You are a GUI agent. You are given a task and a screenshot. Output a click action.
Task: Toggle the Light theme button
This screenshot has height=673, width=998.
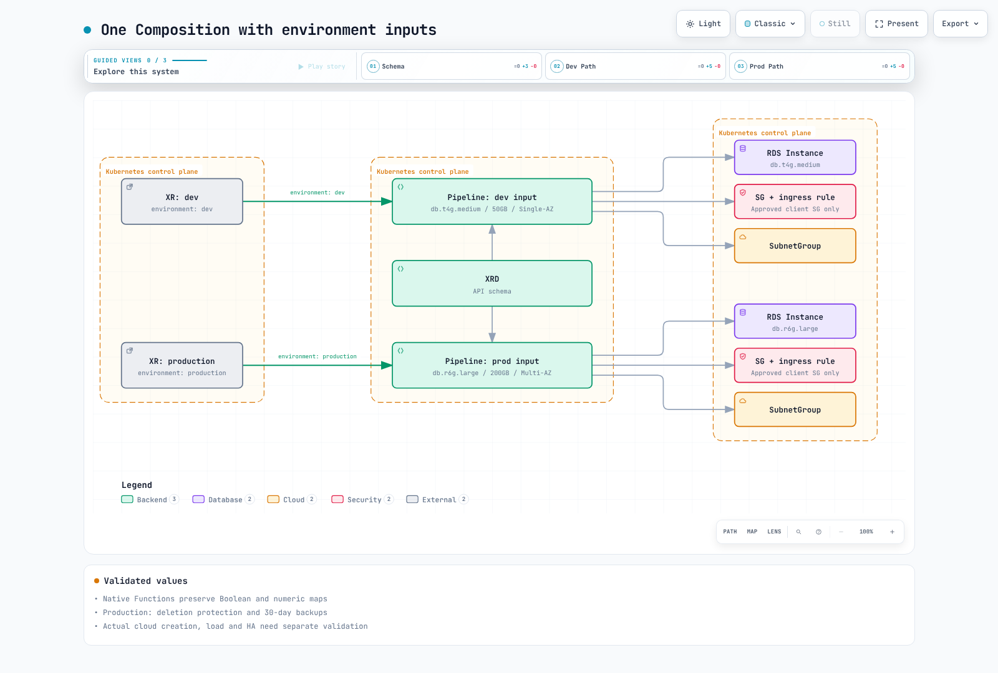tap(703, 24)
